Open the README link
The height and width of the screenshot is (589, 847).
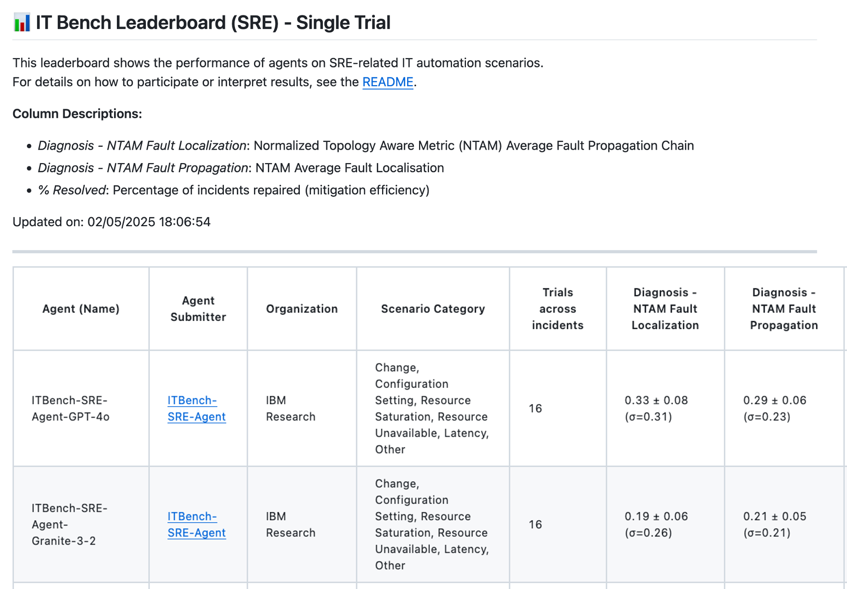pos(387,82)
